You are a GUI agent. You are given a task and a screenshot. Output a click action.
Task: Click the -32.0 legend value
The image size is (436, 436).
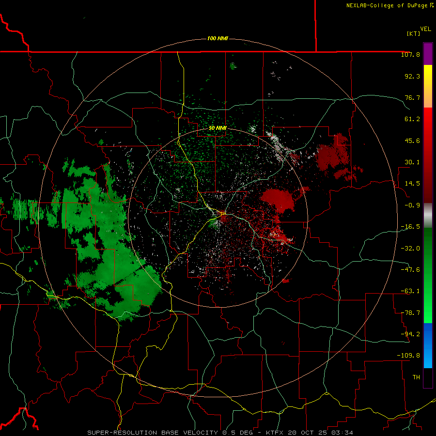coord(410,249)
